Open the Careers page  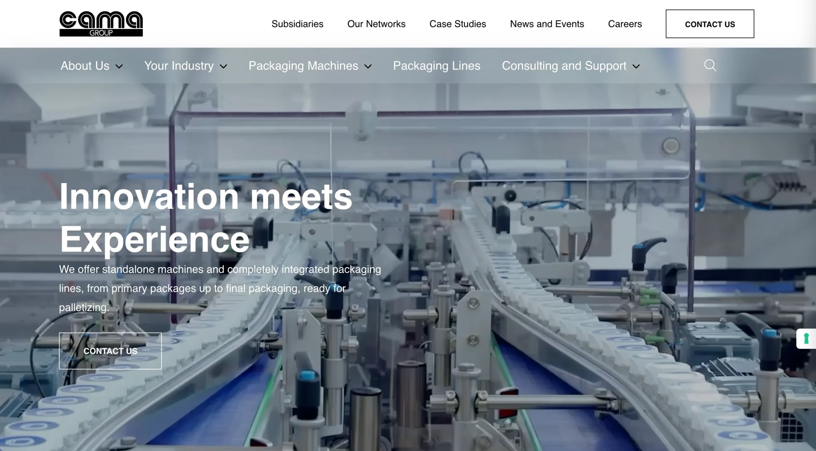(625, 24)
